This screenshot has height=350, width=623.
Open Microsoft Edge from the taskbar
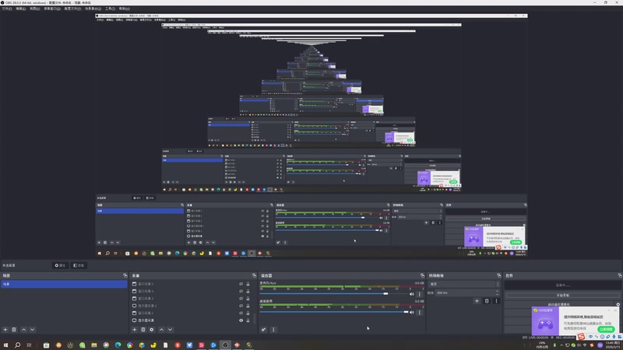(x=118, y=345)
